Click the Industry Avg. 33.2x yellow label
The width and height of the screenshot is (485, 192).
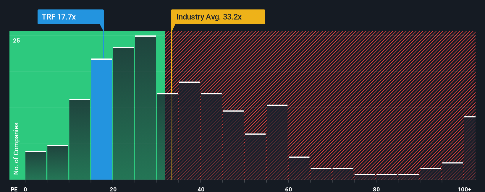(x=218, y=17)
